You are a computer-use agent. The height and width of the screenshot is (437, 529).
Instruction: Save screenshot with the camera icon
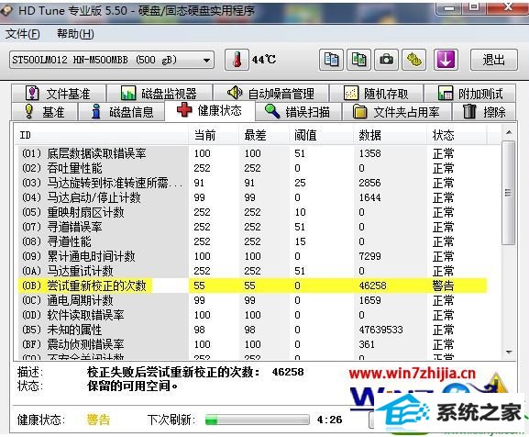point(386,60)
